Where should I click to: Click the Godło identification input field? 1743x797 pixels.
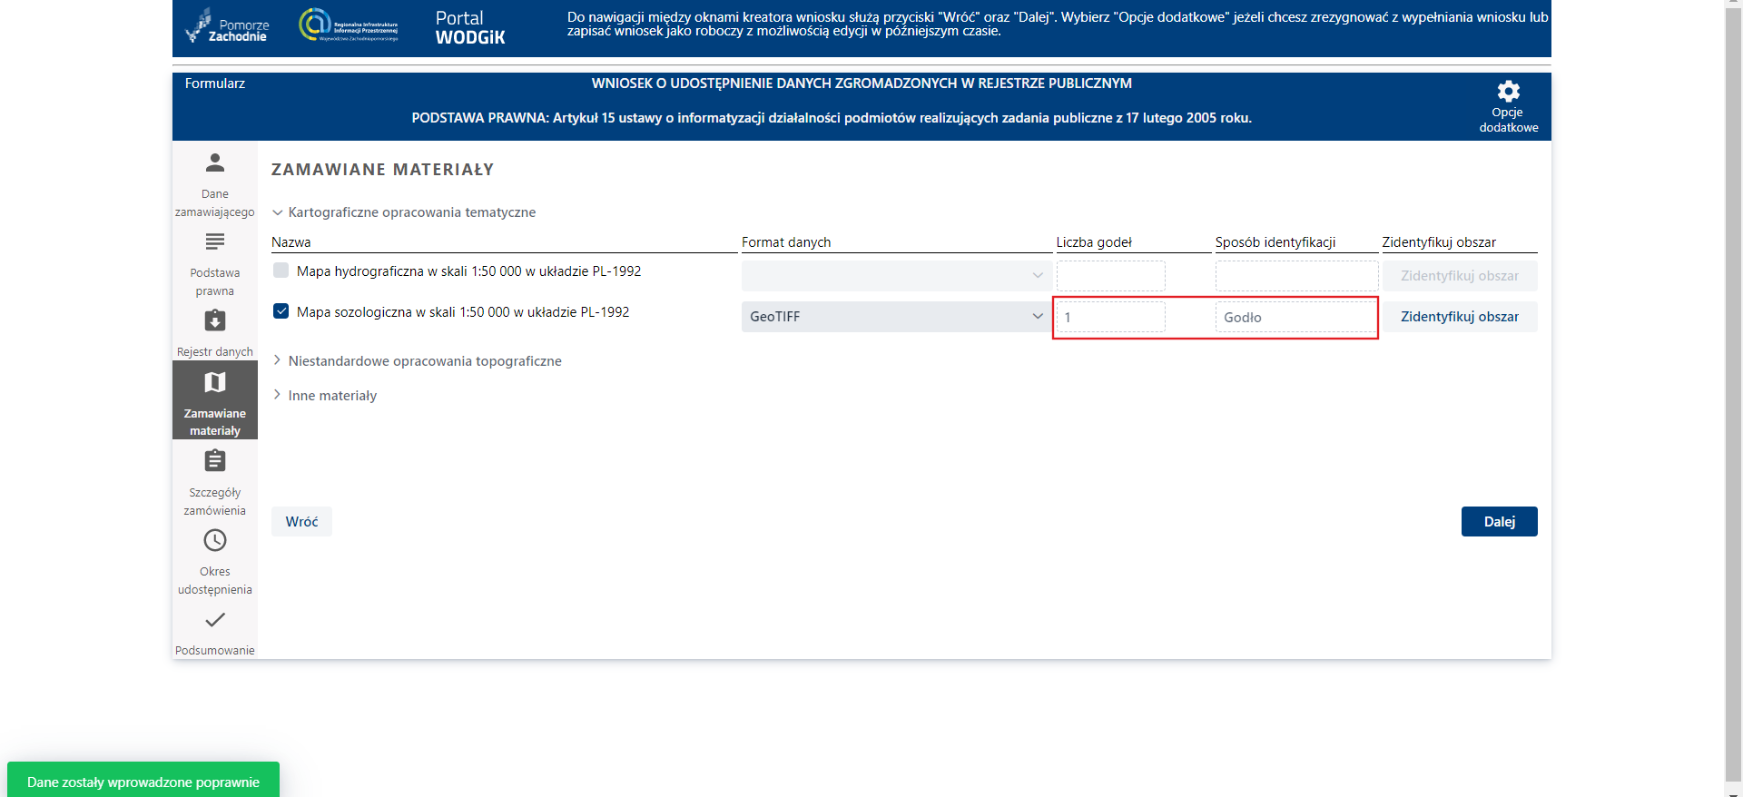[1295, 318]
